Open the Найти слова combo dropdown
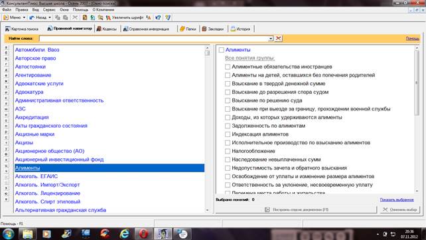 271,39
